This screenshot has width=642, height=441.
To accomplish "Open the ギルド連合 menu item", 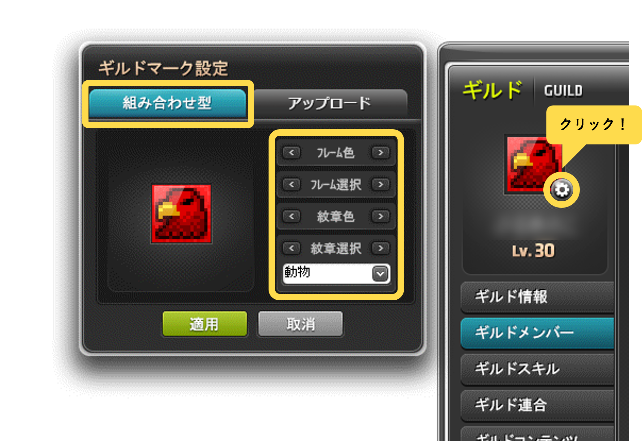I will click(537, 405).
